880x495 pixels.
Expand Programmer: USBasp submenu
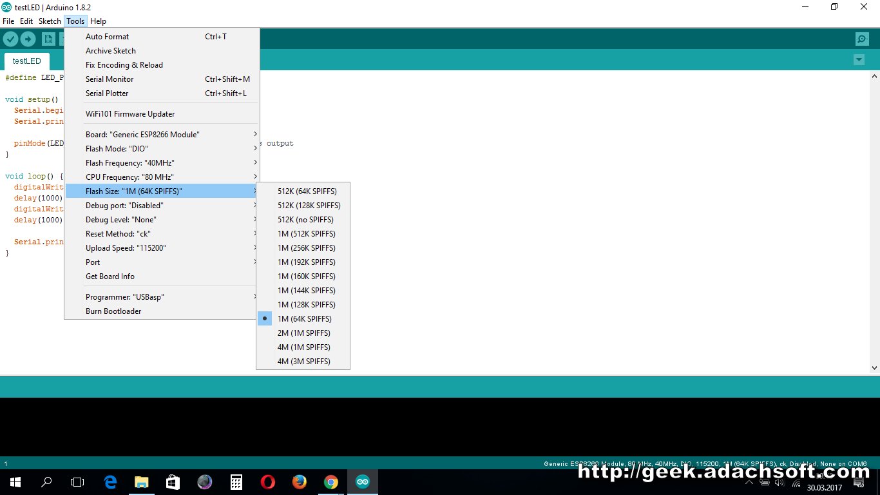click(162, 297)
